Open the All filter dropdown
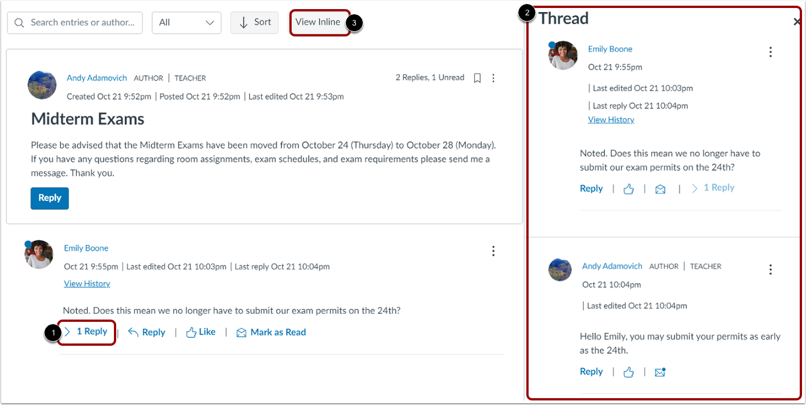The image size is (806, 405). coord(187,23)
